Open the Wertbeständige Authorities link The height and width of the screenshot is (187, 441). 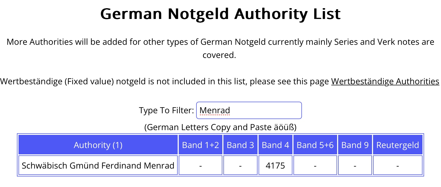pyautogui.click(x=385, y=81)
